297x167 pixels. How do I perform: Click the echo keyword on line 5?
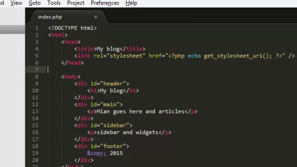194,56
